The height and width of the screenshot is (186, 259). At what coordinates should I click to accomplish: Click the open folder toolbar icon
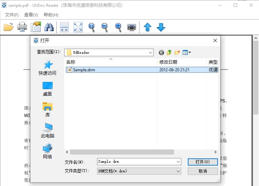pyautogui.click(x=9, y=27)
